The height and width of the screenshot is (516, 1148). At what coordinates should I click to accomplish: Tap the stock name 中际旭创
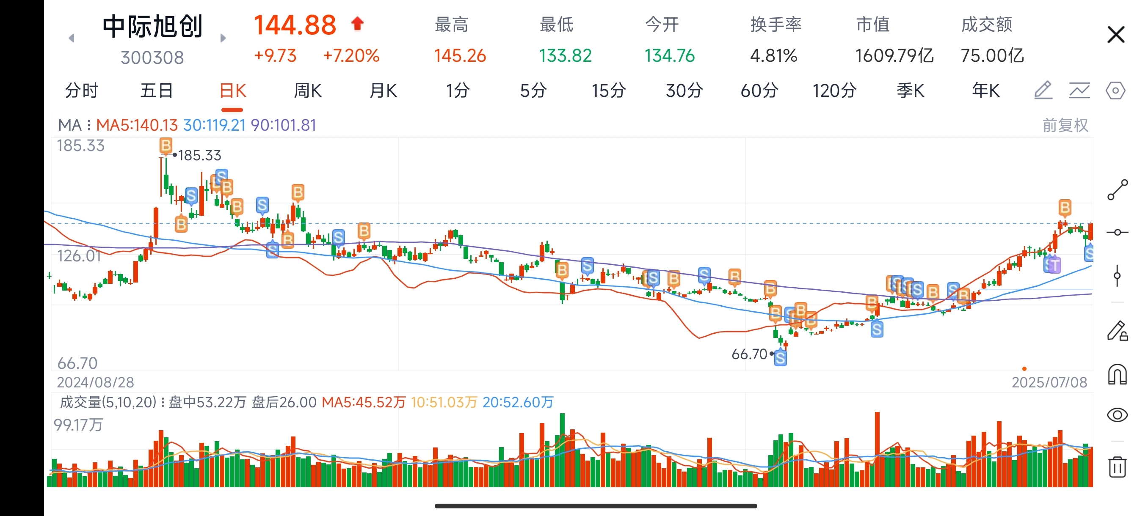click(x=152, y=26)
